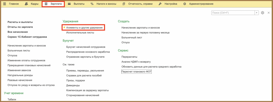Click the calculator icon beside Зарплата

point(46,4)
